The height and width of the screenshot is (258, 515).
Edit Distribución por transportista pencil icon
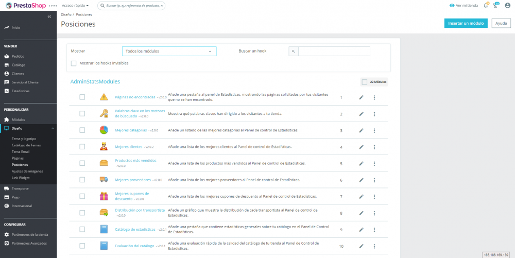(362, 213)
